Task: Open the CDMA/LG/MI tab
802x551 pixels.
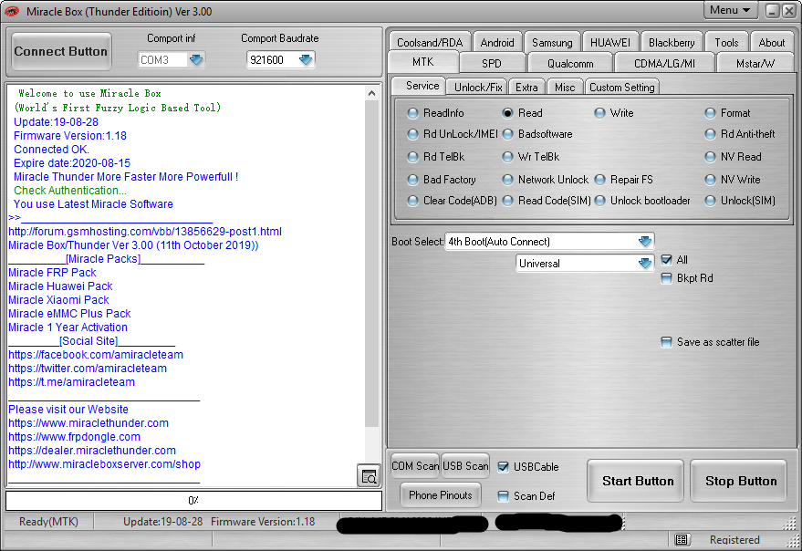Action: point(664,64)
